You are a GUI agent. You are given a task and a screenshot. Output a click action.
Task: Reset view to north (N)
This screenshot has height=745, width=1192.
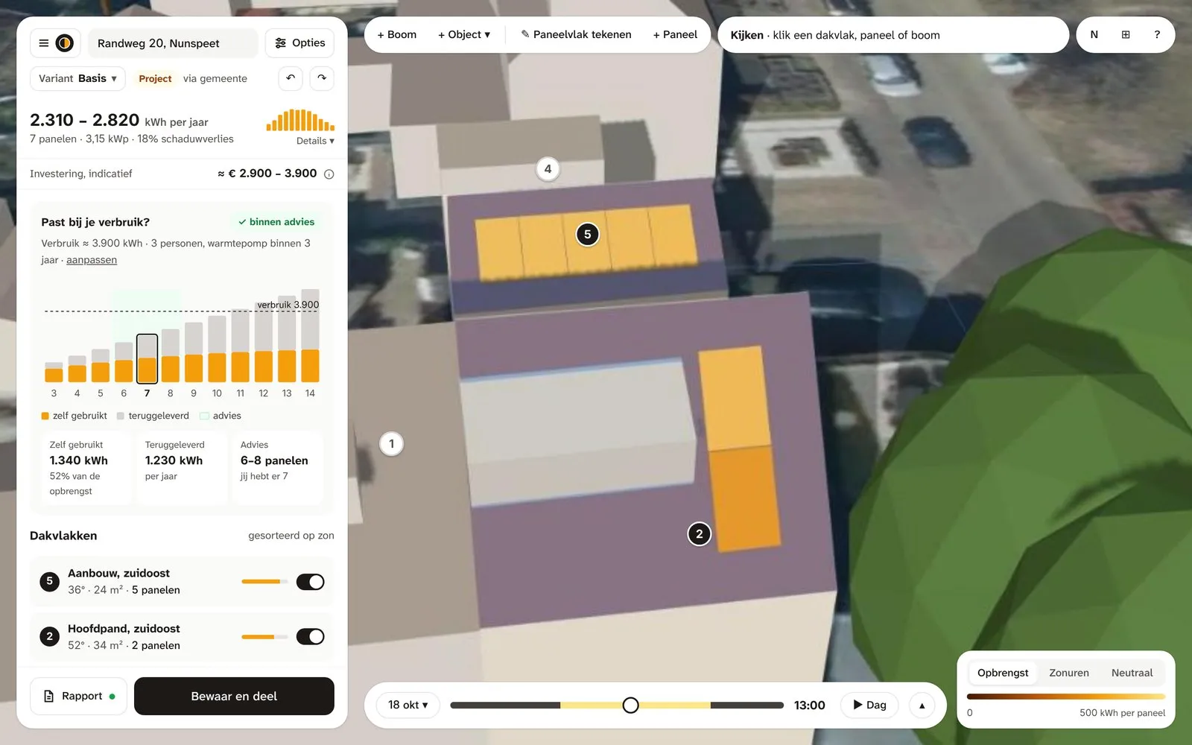1094,35
